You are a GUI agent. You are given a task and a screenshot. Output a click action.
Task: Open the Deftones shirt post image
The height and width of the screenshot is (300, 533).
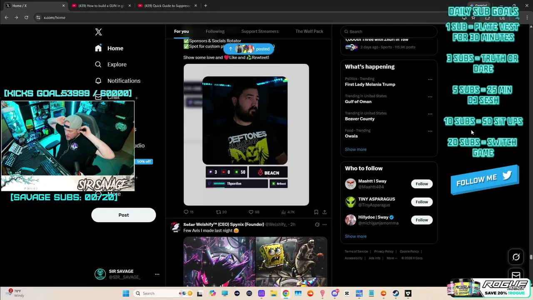coord(246,135)
